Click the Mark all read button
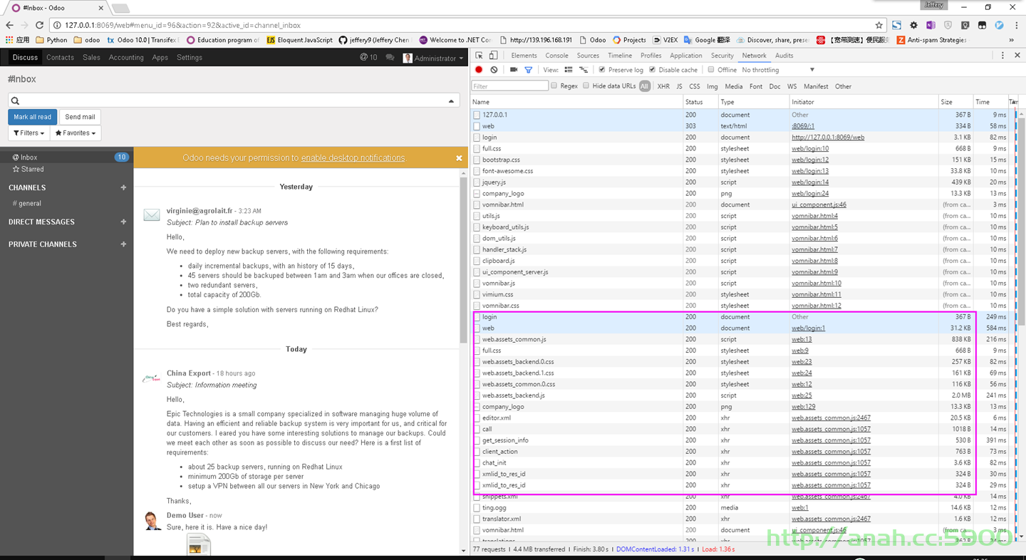Viewport: 1026px width, 560px height. pos(32,117)
